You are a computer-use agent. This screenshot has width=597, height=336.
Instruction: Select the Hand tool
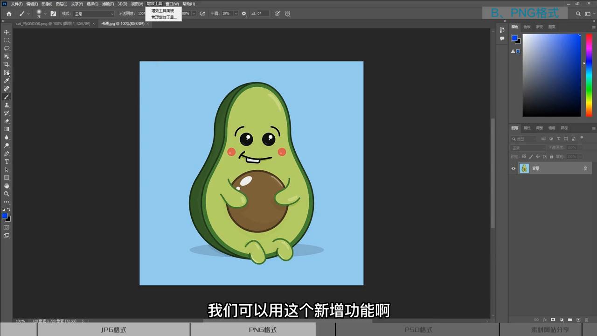point(7,186)
